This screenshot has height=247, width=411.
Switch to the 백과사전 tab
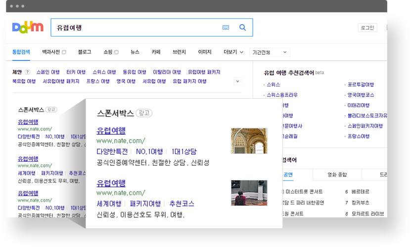click(51, 52)
